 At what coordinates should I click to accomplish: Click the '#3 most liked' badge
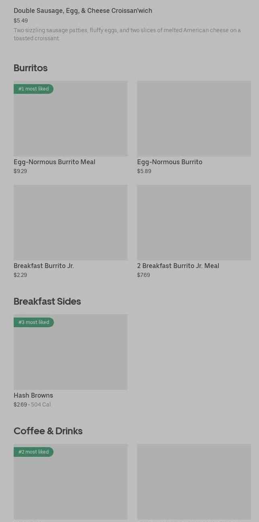point(33,322)
